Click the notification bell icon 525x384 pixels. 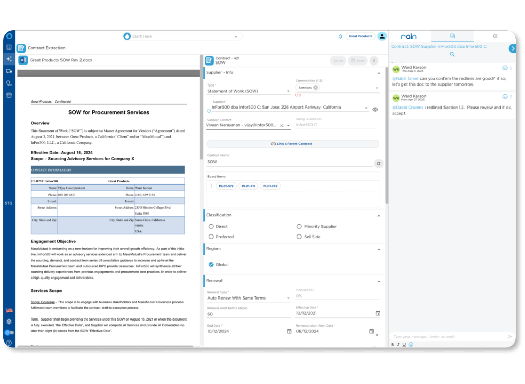click(x=340, y=36)
